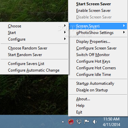Viewport: 128px width, 128px height.
Task: Open the Start submenu item
Action: pos(34,33)
